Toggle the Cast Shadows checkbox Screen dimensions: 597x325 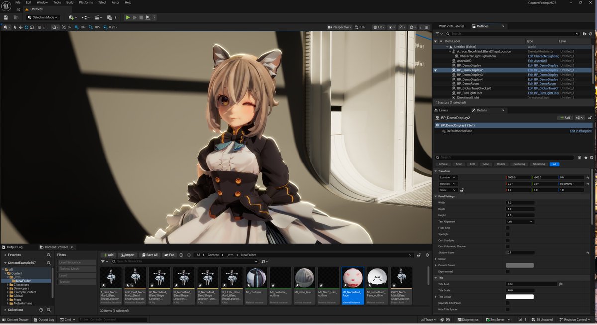508,240
